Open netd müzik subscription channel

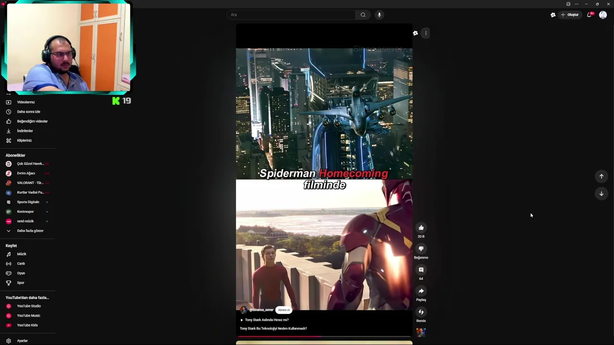[25, 221]
